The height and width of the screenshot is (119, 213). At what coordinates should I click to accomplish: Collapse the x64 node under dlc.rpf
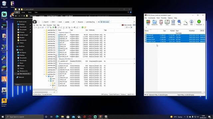point(49,81)
